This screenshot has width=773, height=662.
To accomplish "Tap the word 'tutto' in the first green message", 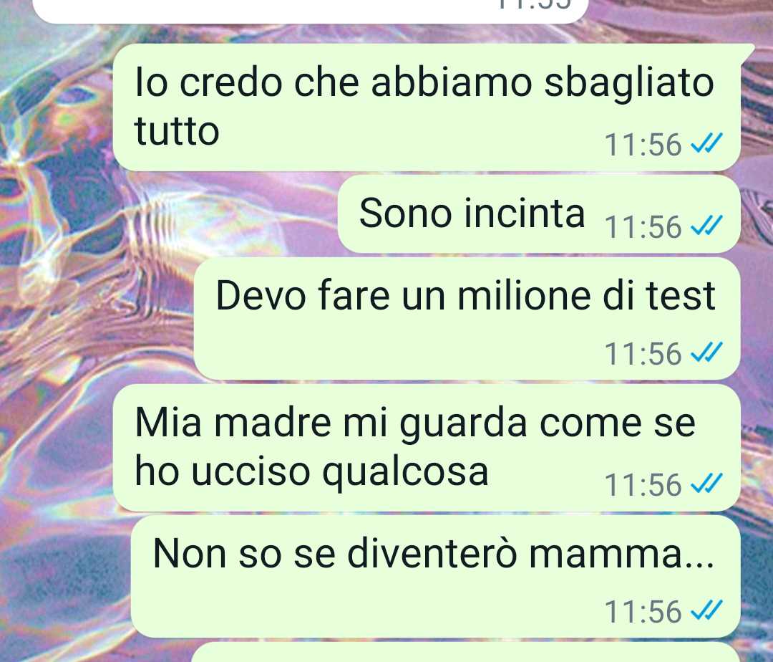I will (177, 131).
